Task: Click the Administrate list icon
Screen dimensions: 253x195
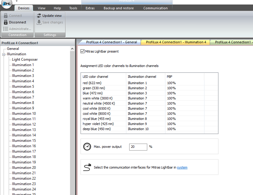Action: pos(6,29)
